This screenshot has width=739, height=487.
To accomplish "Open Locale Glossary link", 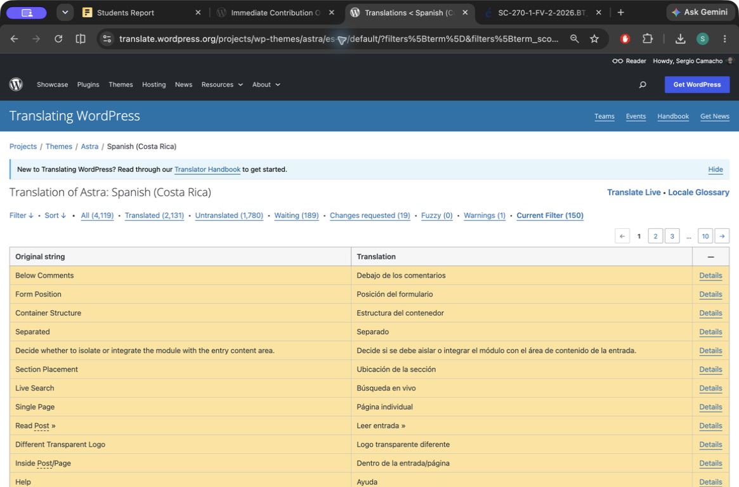I will [x=698, y=192].
